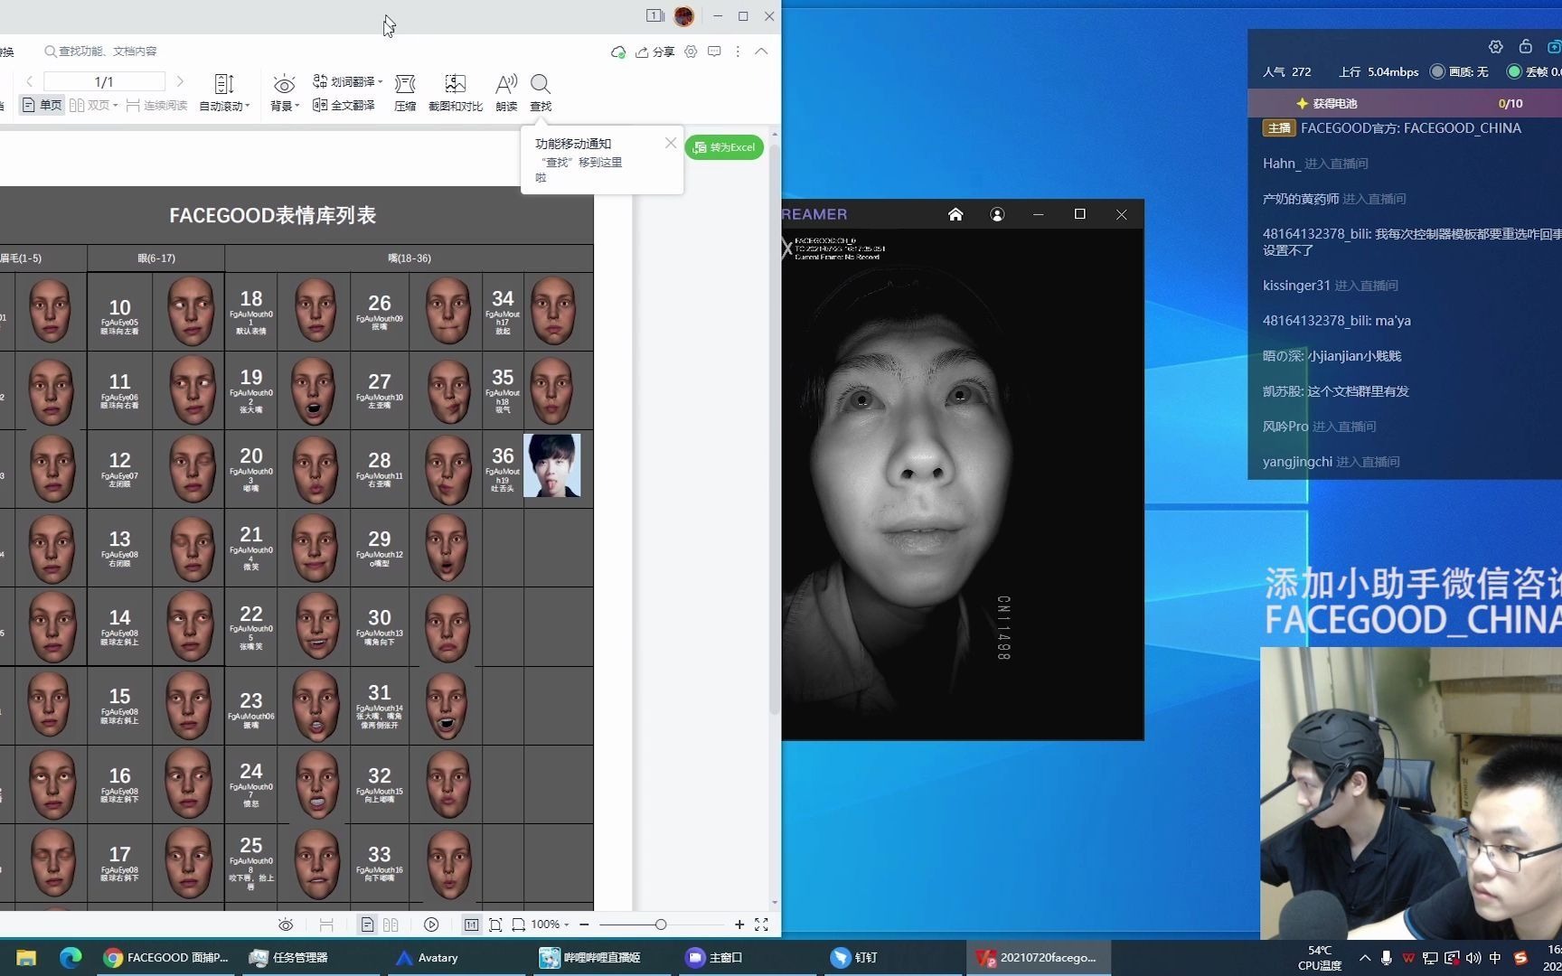Show hidden tray icons chevron
1562x976 pixels.
(1365, 958)
